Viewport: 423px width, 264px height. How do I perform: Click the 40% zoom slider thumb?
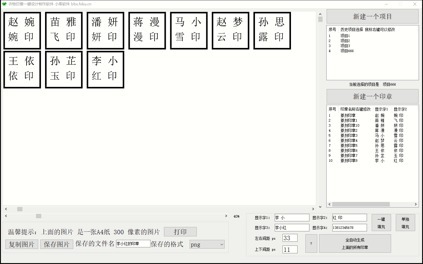tap(38, 216)
